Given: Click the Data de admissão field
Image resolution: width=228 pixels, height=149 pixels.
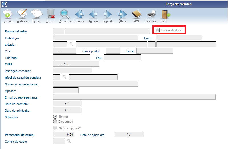Looking at the screenshot, I should [68, 110].
